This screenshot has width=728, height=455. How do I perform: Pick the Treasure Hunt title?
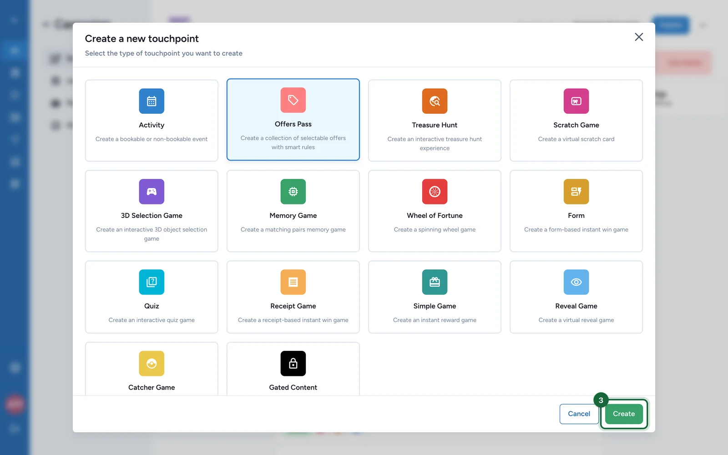pos(435,125)
